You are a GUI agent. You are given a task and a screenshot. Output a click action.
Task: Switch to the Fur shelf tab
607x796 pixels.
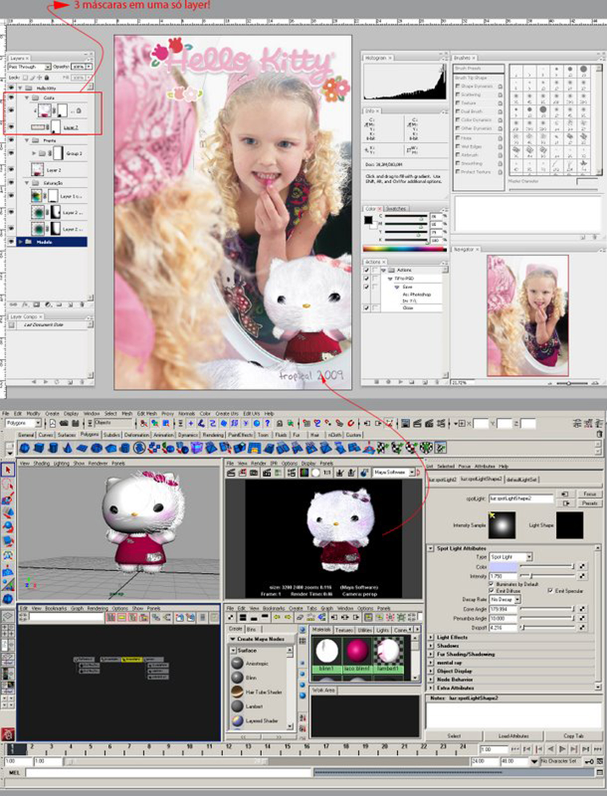(x=296, y=435)
